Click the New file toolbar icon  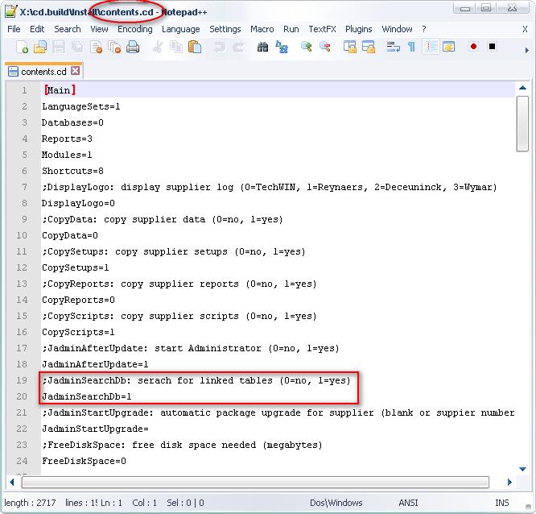tap(23, 47)
